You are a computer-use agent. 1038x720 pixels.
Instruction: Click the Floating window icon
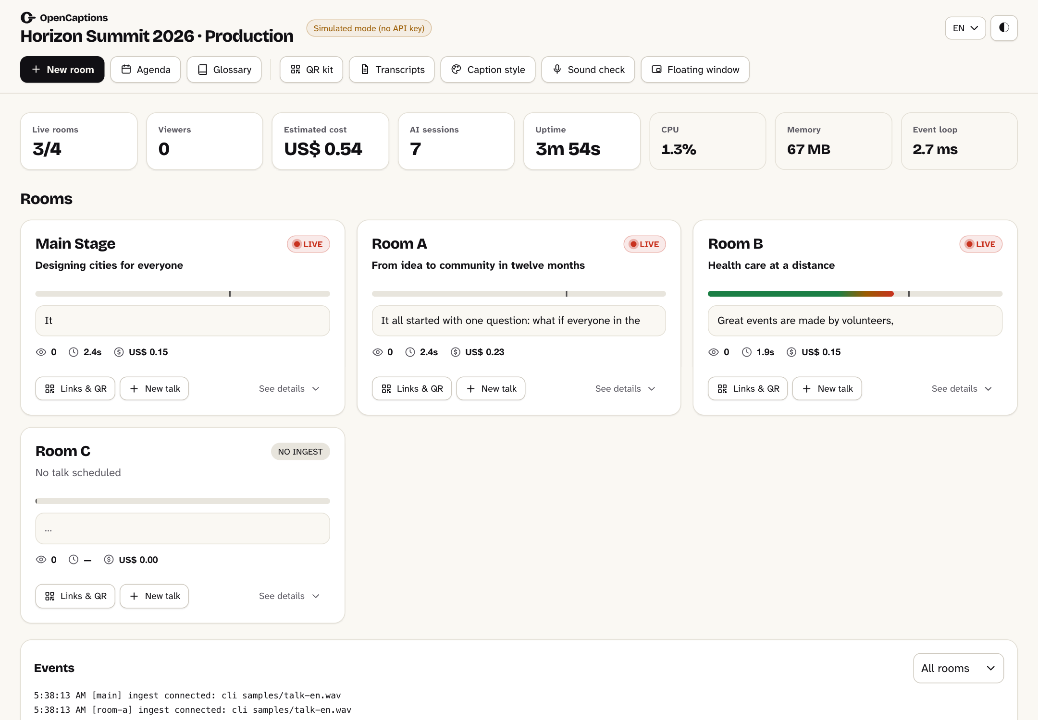(656, 70)
